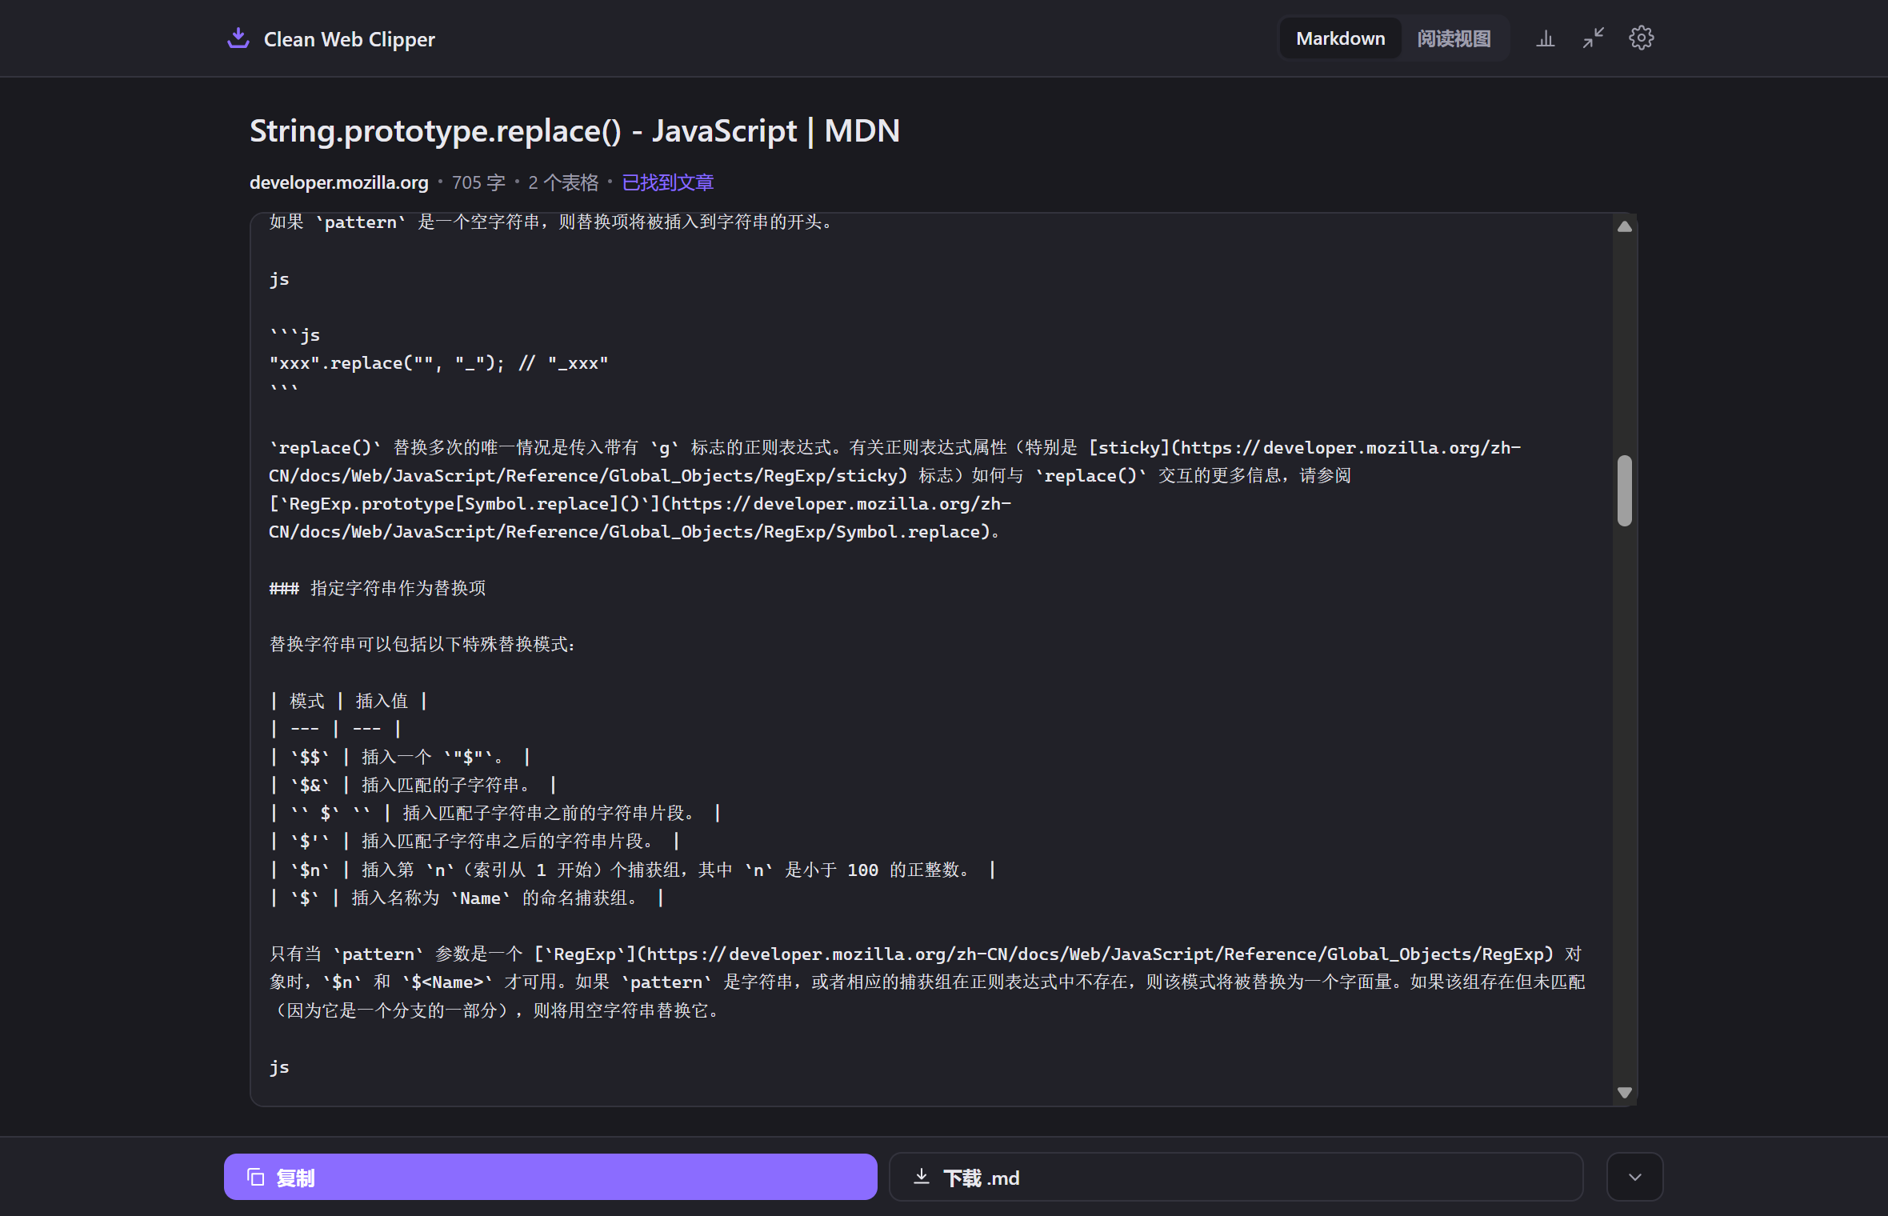Click the code line "xxx".replace("", "_")
This screenshot has width=1888, height=1216.
coord(438,363)
